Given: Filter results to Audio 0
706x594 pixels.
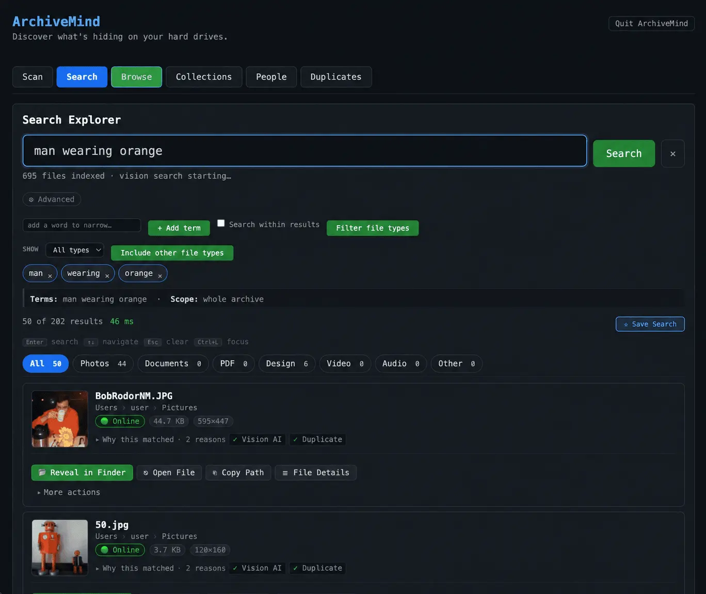Looking at the screenshot, I should coord(401,364).
